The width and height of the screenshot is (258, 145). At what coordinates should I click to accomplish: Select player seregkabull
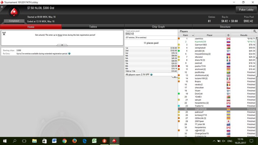[x=217, y=48]
